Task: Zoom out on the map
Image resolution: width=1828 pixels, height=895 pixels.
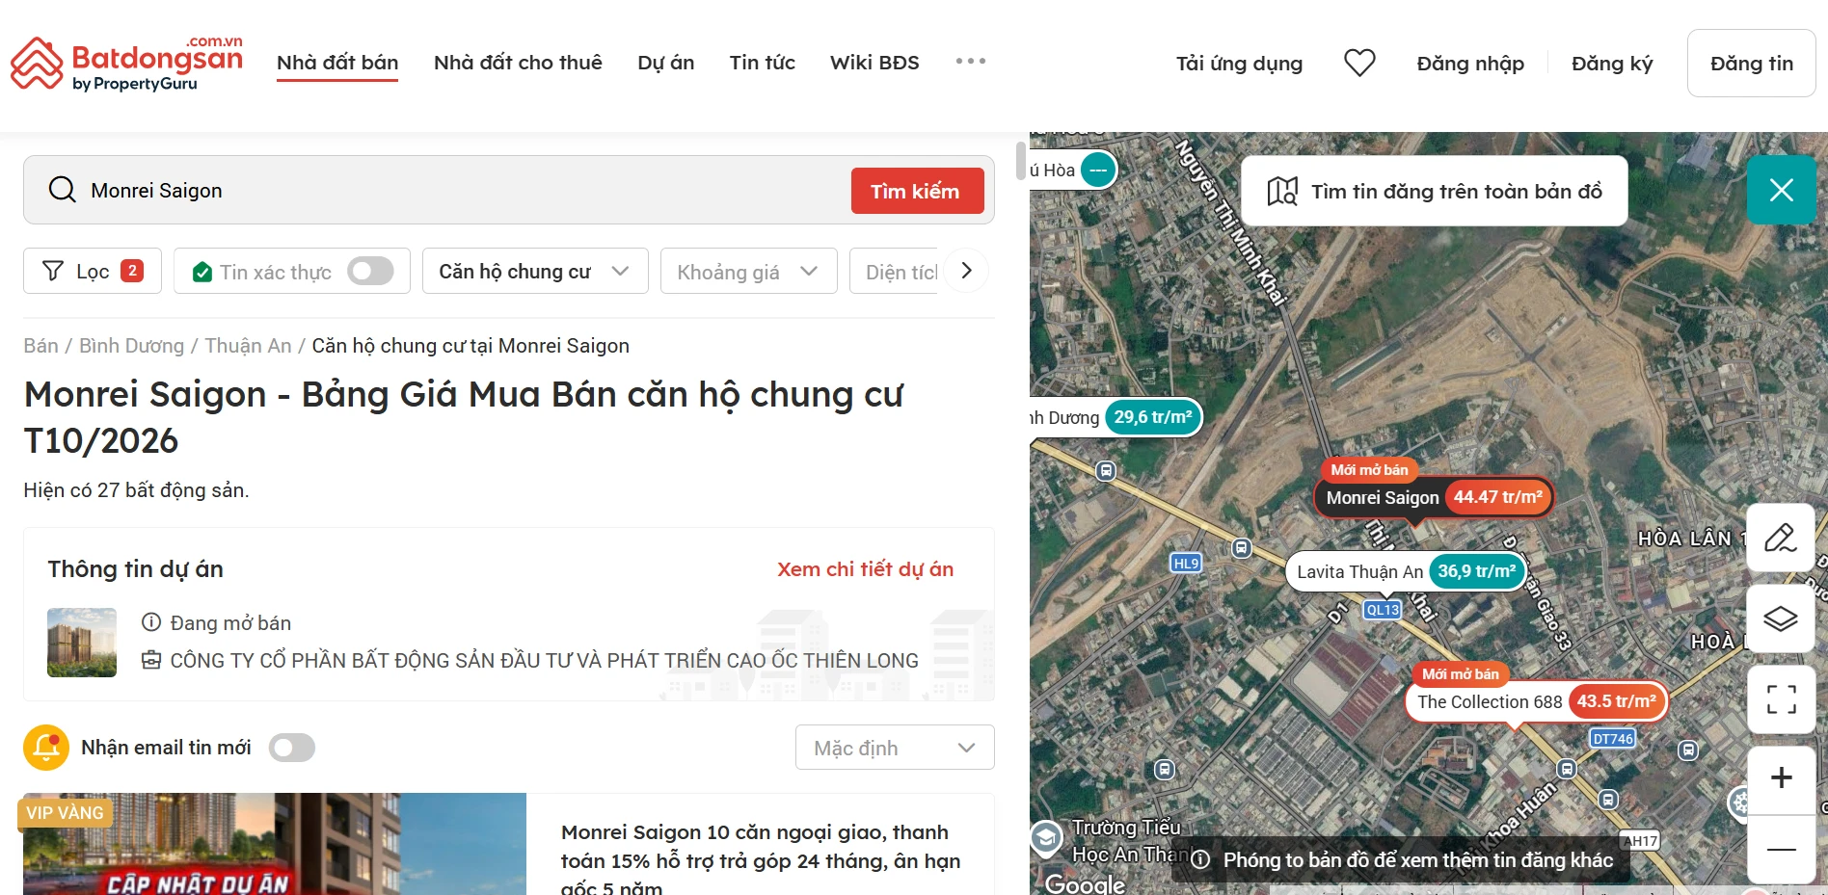Action: click(x=1781, y=849)
